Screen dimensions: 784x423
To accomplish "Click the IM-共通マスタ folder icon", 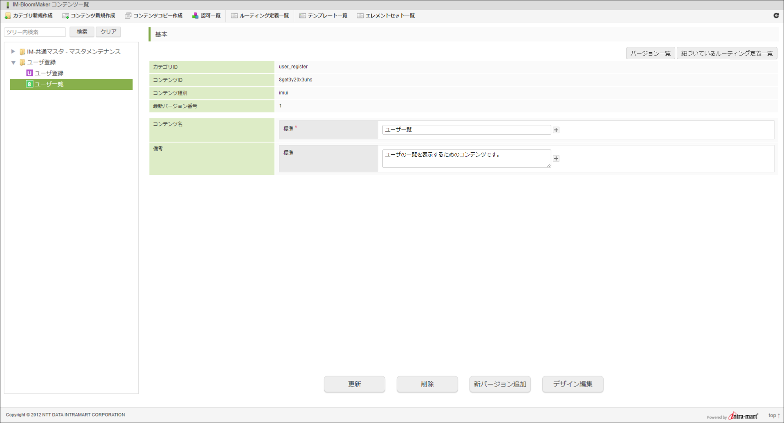I will [x=22, y=52].
